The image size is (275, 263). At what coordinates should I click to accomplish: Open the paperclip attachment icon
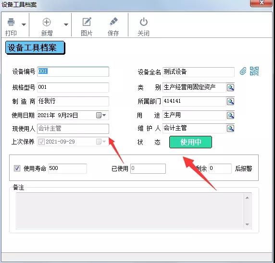243,71
